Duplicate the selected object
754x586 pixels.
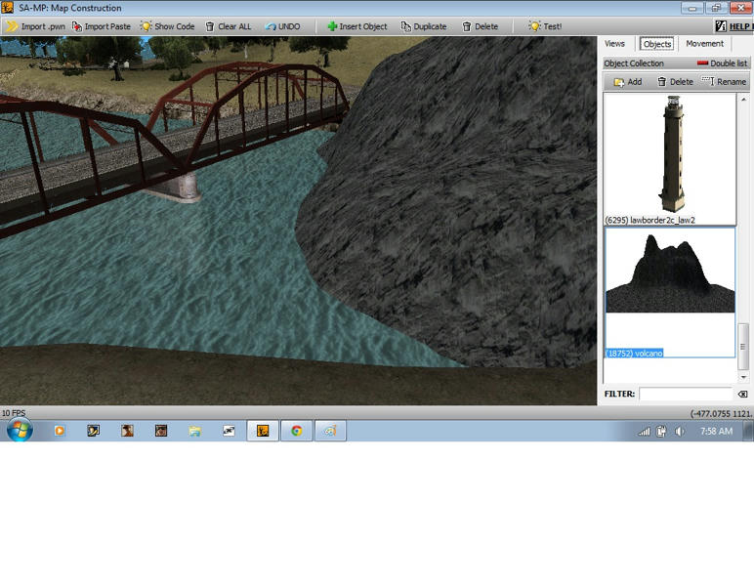[424, 26]
